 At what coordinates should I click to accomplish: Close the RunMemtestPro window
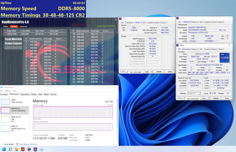(116, 20)
